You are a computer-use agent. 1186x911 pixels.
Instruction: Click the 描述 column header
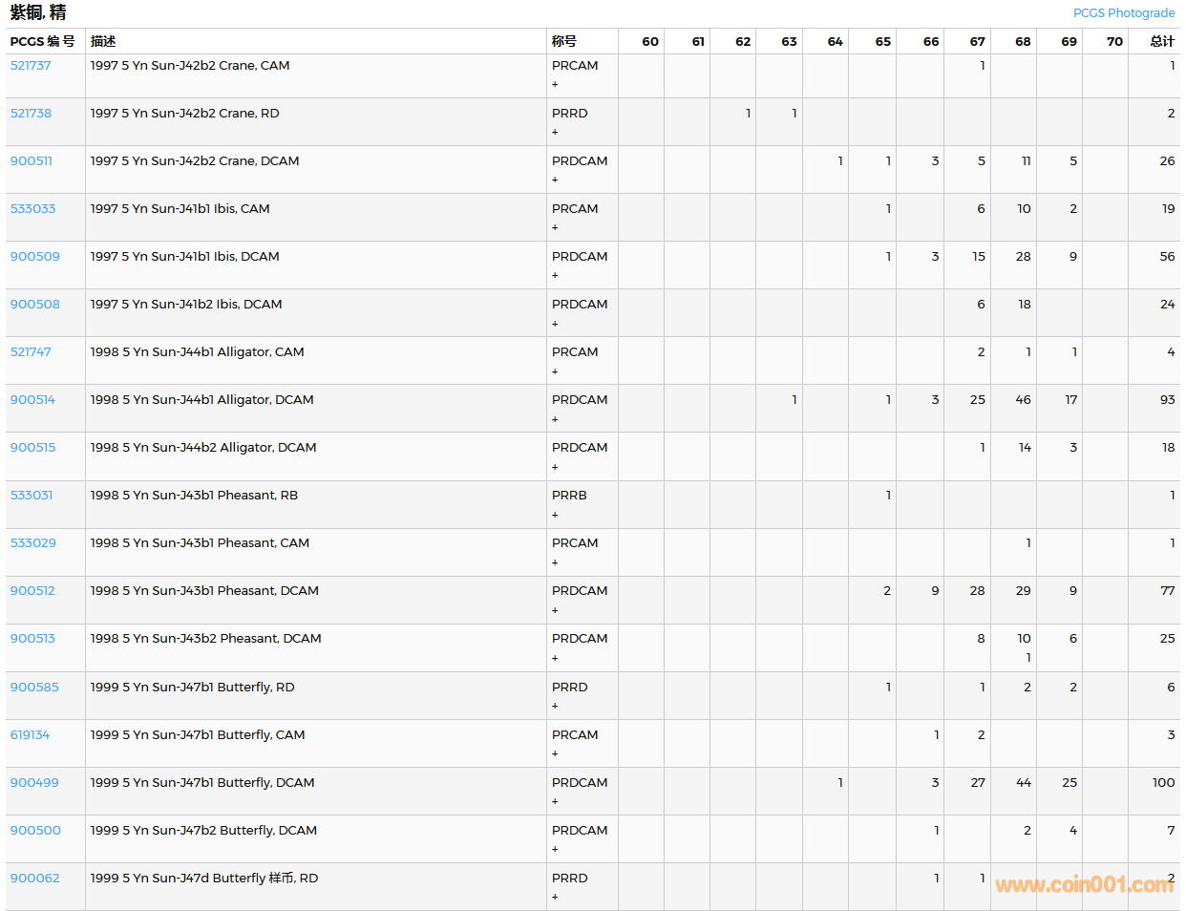pos(103,41)
